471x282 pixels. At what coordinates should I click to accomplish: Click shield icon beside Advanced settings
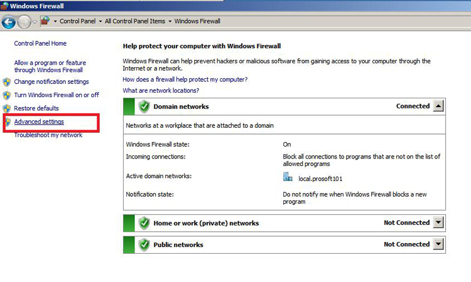click(x=8, y=122)
